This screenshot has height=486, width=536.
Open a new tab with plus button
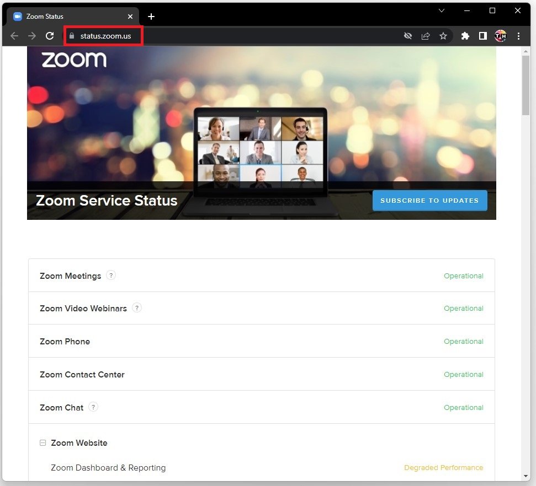click(151, 17)
